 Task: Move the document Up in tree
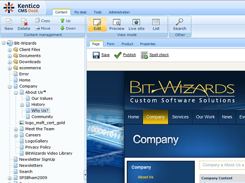[65, 21]
